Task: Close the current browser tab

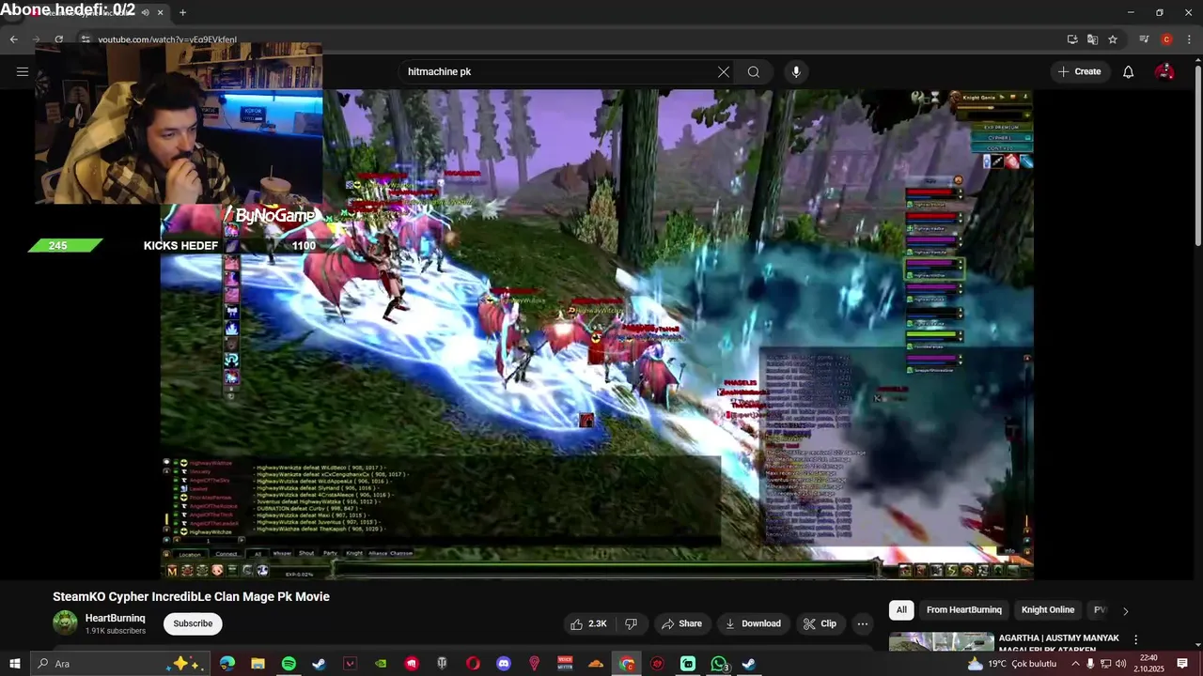Action: pyautogui.click(x=160, y=12)
